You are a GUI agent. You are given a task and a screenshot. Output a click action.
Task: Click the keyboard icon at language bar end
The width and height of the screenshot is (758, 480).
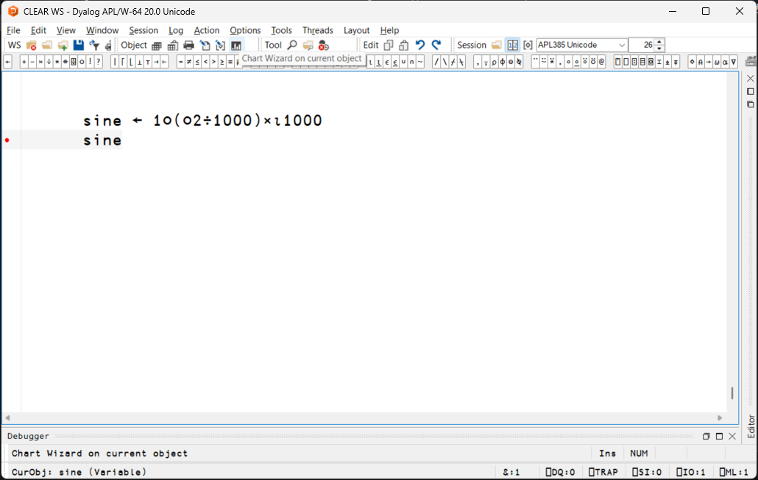751,61
